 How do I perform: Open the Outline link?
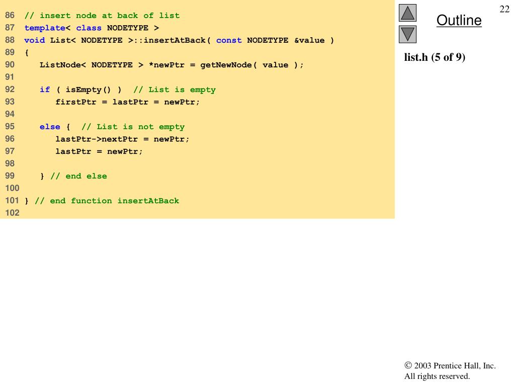[x=459, y=20]
